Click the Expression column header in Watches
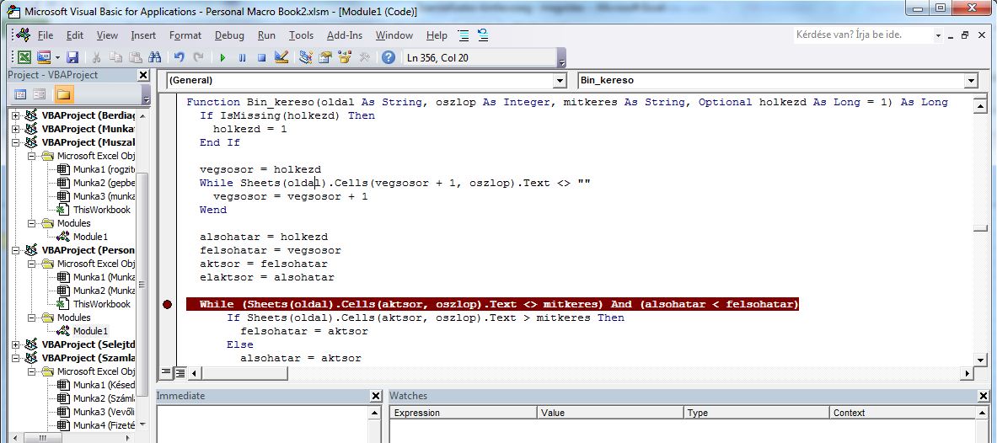The image size is (997, 443). (464, 413)
